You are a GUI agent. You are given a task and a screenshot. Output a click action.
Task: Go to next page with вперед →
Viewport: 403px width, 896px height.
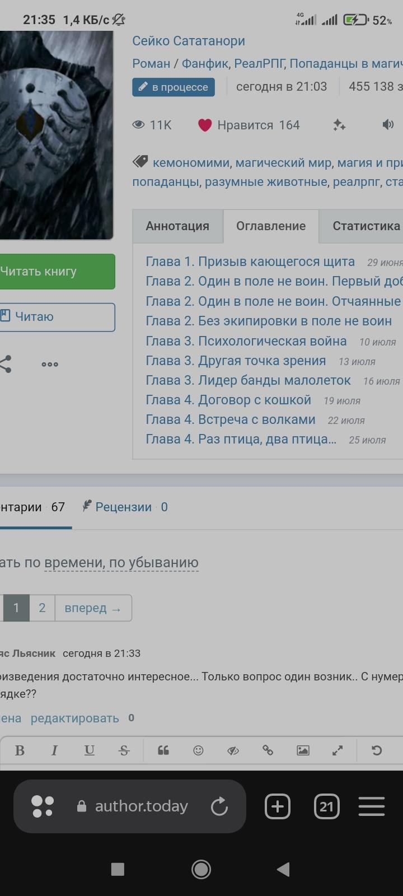(93, 608)
